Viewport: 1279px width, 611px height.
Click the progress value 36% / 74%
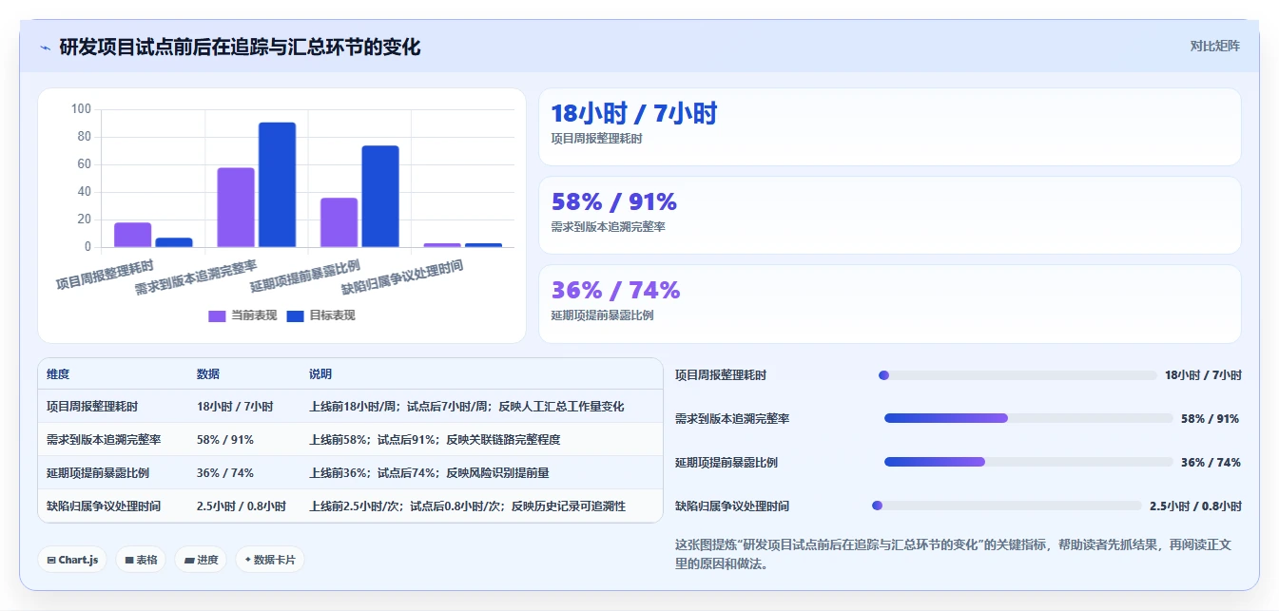pos(1210,462)
